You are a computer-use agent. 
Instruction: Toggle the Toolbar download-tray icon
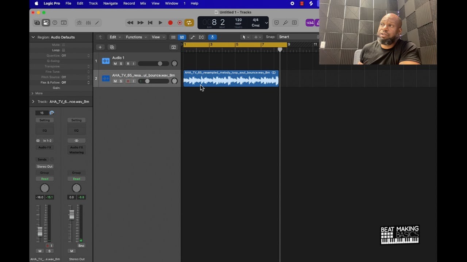point(63,23)
